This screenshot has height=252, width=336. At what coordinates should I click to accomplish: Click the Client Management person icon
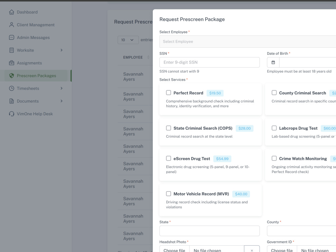coord(11,25)
